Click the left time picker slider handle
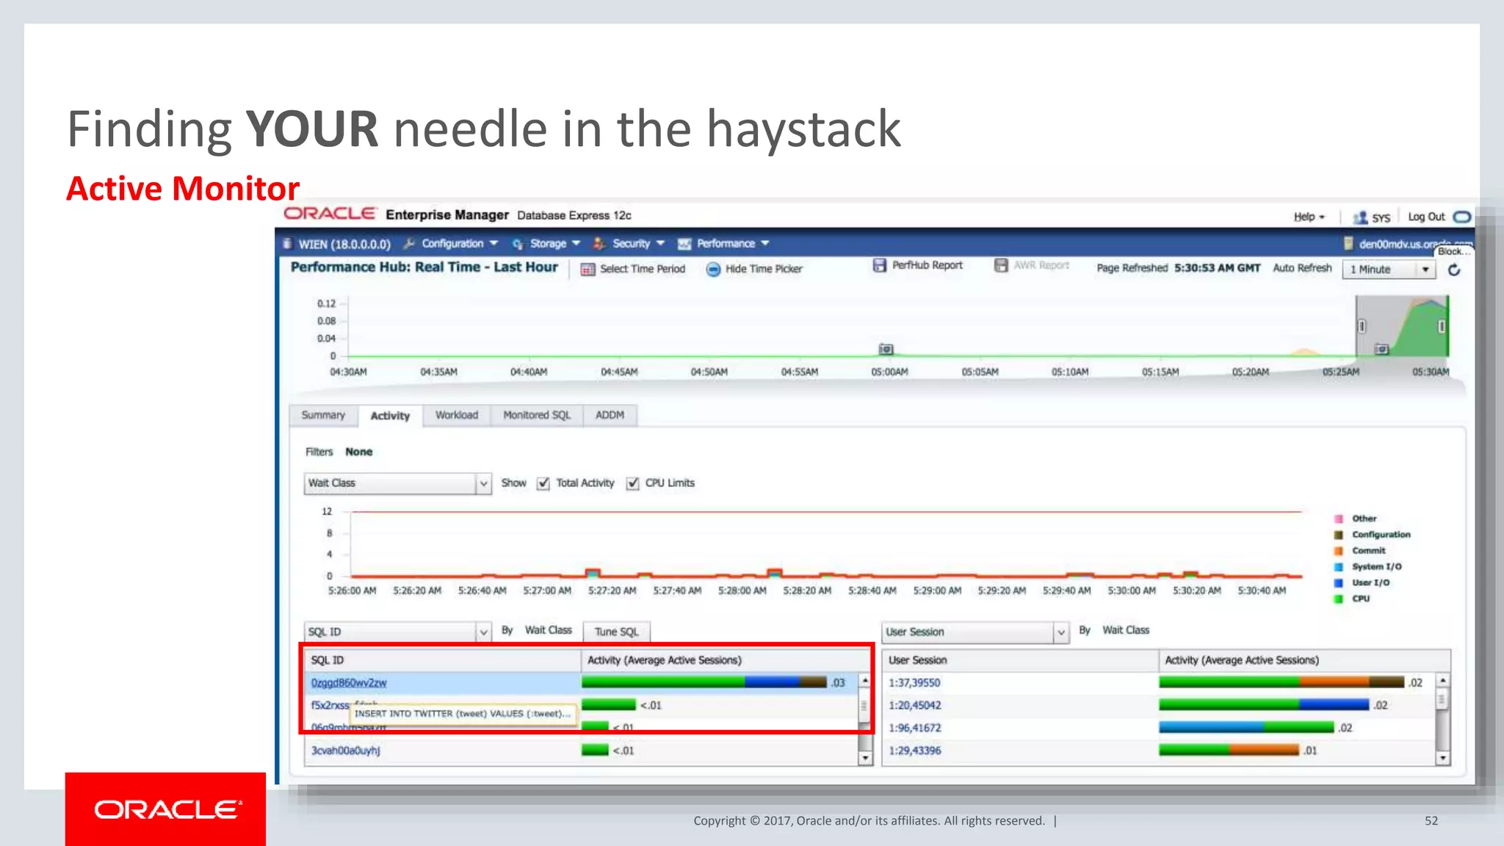This screenshot has width=1504, height=846. click(x=1362, y=326)
